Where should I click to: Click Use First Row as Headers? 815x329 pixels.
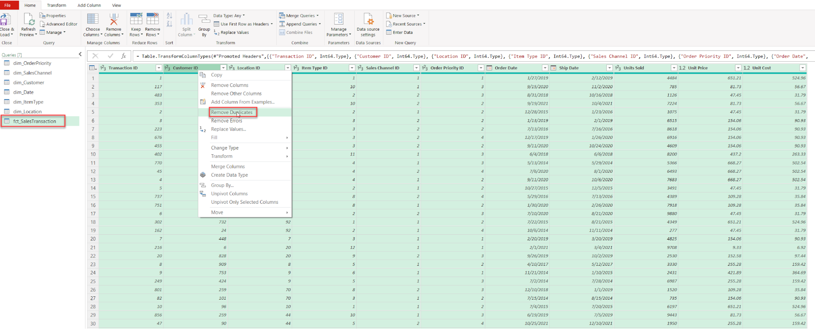[243, 24]
